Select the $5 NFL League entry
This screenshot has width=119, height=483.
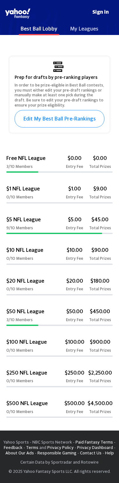point(59,225)
